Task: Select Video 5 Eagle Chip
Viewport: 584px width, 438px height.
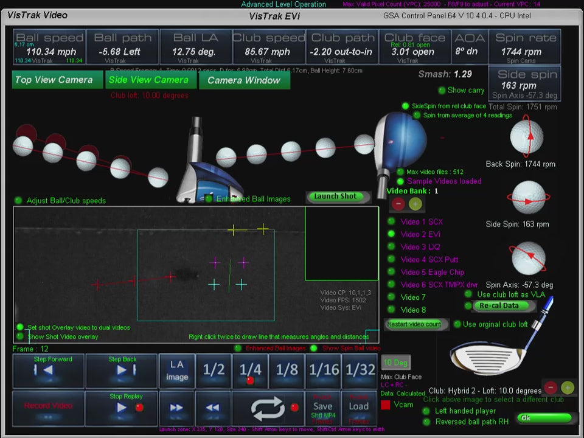Action: (x=391, y=272)
